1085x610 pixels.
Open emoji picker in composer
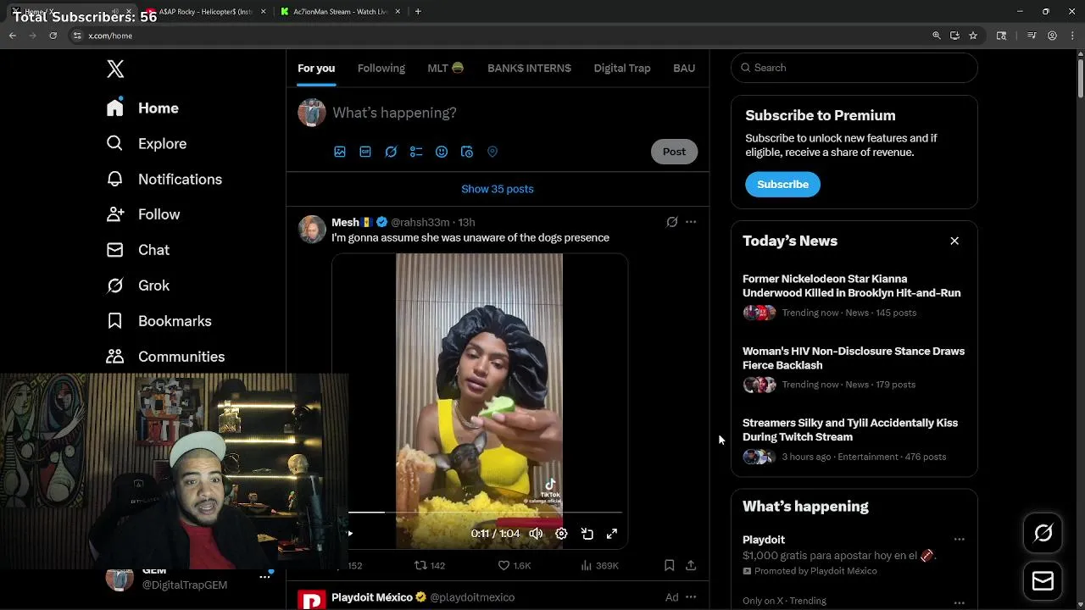(442, 152)
